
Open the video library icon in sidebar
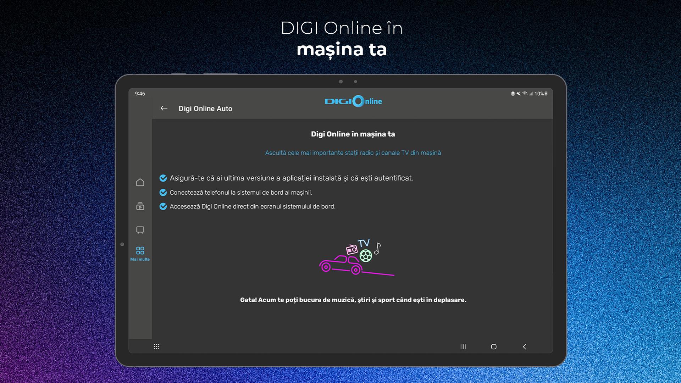pyautogui.click(x=140, y=206)
